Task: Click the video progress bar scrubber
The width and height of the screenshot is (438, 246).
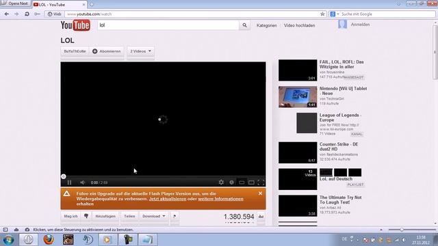Action: (x=64, y=176)
